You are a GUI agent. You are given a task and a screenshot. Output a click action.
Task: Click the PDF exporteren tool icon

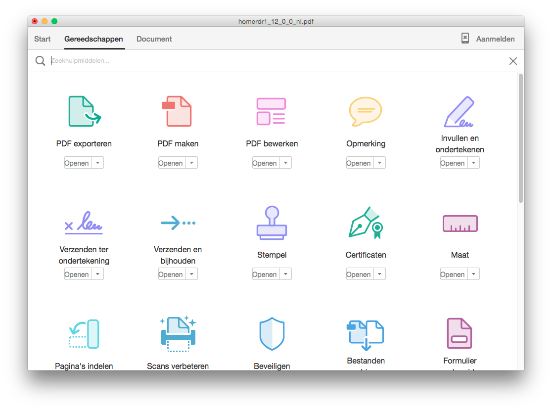tap(84, 111)
